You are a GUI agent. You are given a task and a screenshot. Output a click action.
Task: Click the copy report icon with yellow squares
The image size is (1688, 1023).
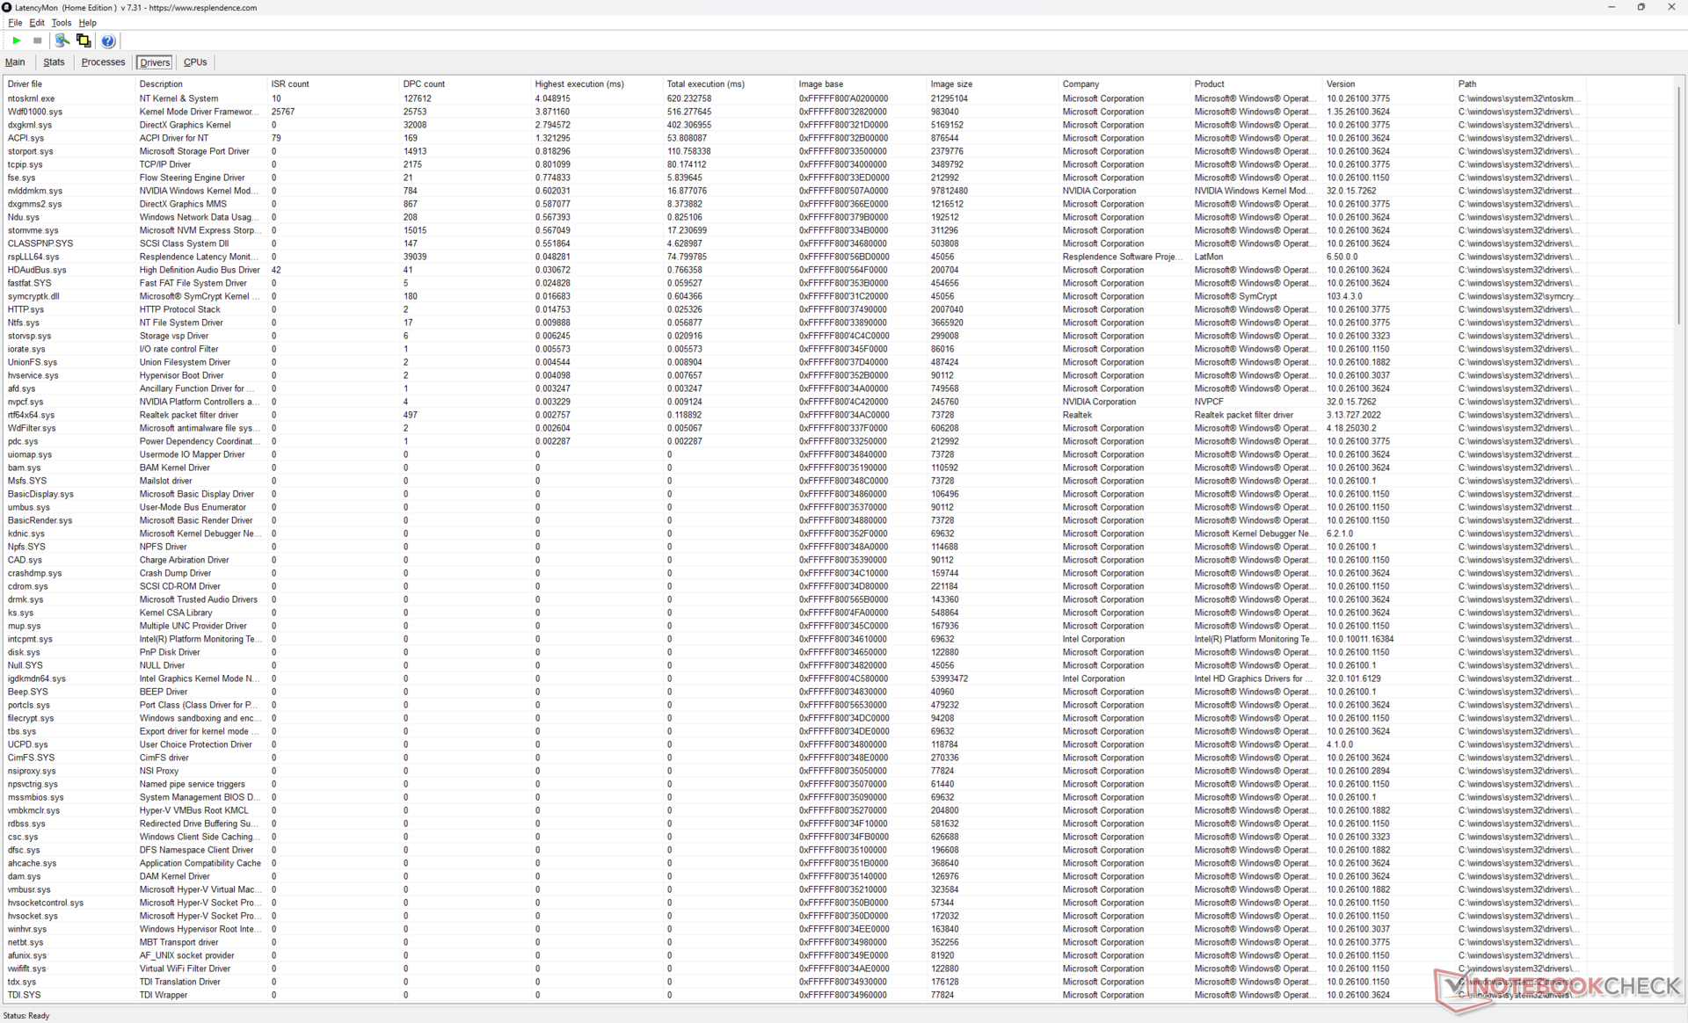point(84,40)
